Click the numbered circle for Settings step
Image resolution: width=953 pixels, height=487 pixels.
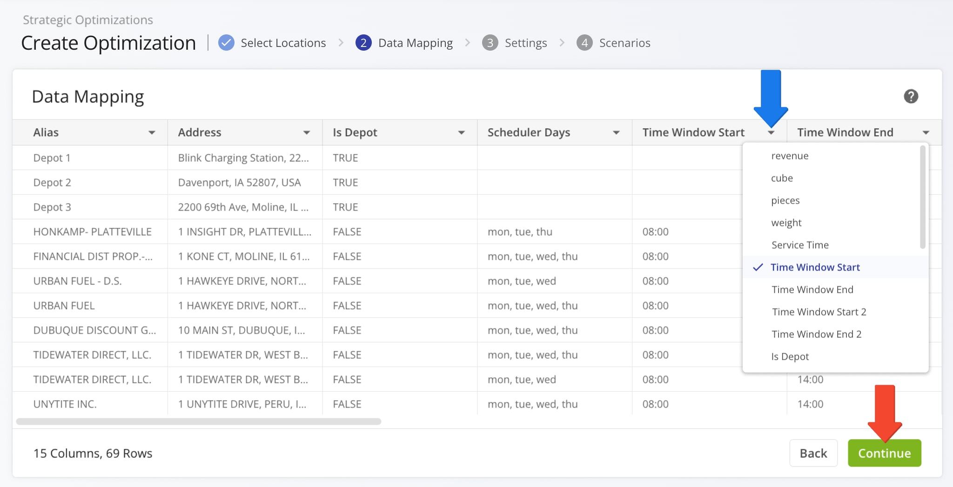(x=490, y=42)
